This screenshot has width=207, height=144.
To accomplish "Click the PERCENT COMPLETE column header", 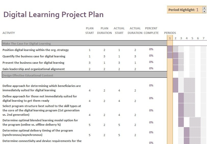I will [x=151, y=31].
